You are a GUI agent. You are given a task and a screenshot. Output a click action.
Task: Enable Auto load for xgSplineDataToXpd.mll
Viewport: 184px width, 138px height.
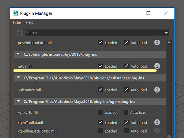(126, 131)
